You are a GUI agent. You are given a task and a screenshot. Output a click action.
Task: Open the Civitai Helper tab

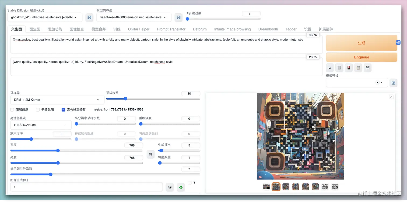(x=139, y=29)
